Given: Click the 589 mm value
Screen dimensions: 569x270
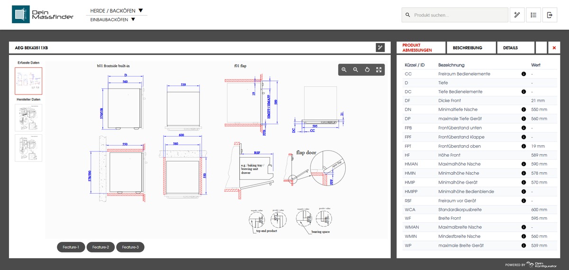Looking at the screenshot, I should [539, 155].
